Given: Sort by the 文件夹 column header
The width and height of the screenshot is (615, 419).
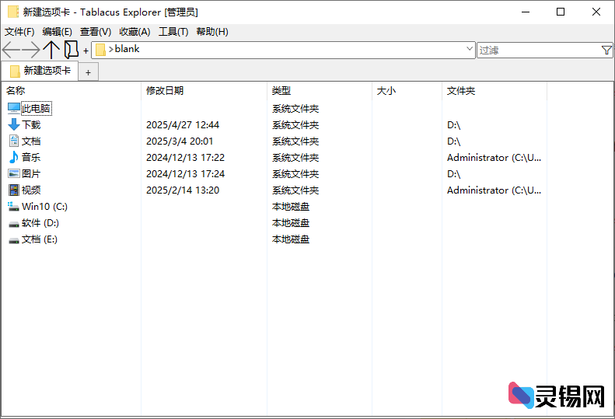Looking at the screenshot, I should point(494,91).
